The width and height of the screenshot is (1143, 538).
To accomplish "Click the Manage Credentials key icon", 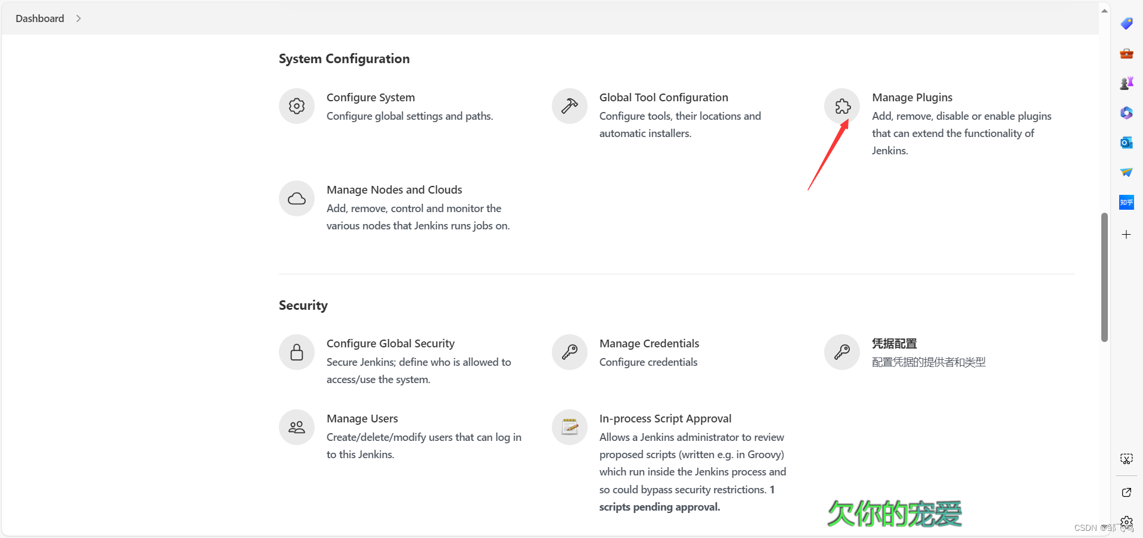I will [570, 352].
